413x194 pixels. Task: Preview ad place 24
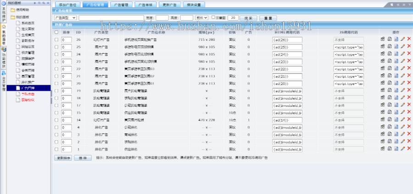[x=396, y=54]
